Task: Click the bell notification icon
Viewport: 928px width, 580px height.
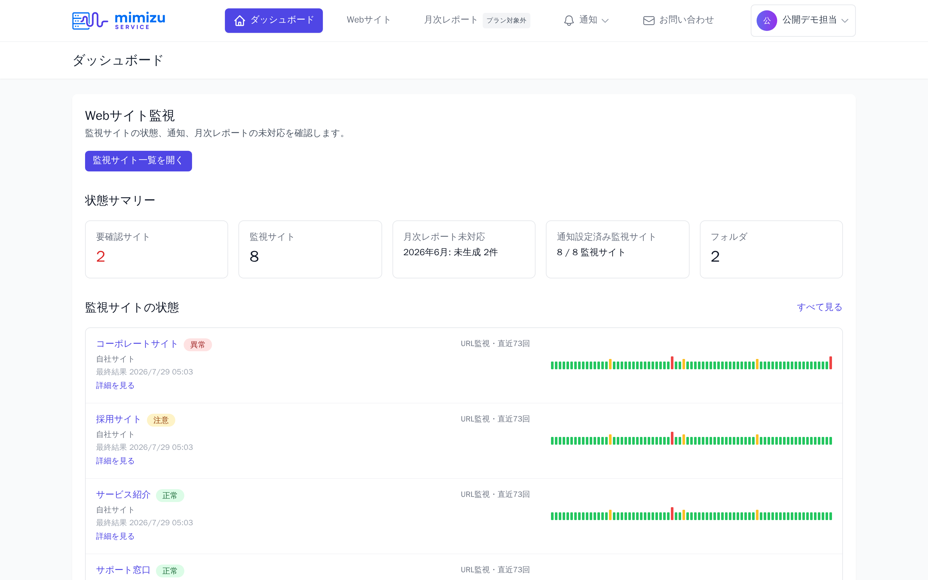Action: (569, 20)
